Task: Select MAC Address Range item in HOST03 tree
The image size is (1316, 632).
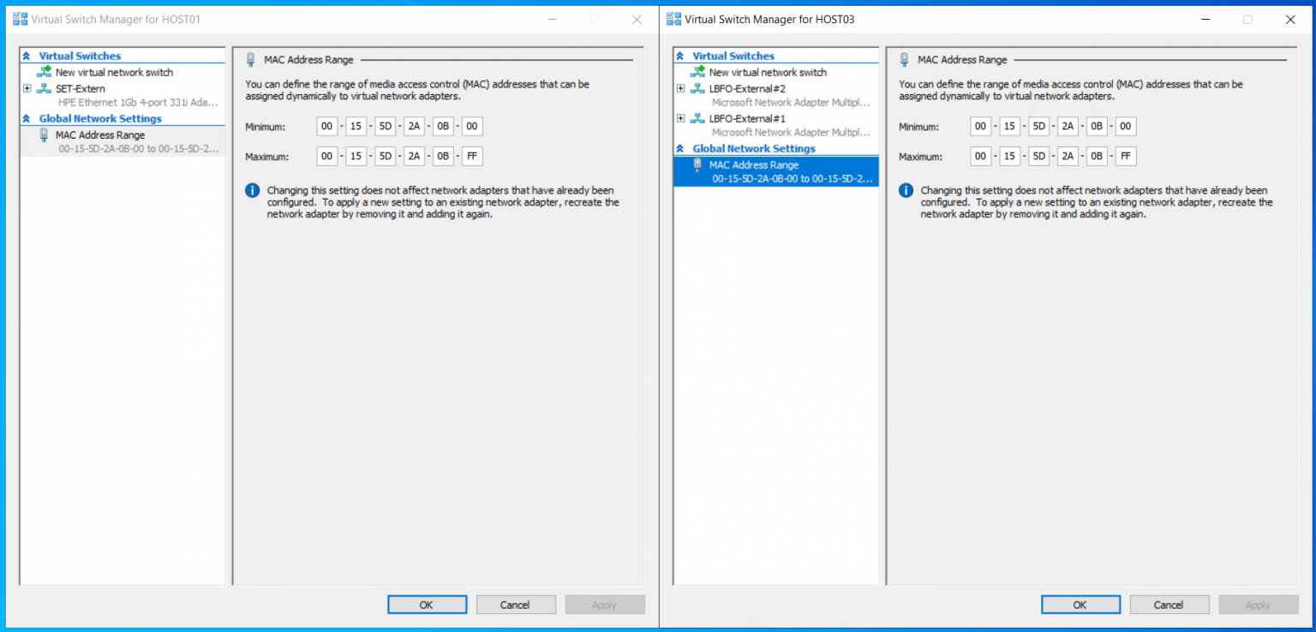Action: [754, 165]
